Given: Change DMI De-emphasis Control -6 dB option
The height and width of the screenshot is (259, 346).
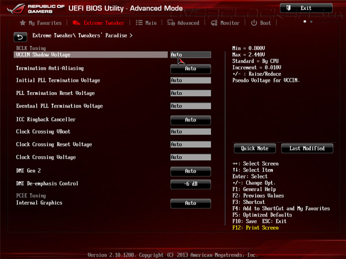Looking at the screenshot, I should 191,184.
